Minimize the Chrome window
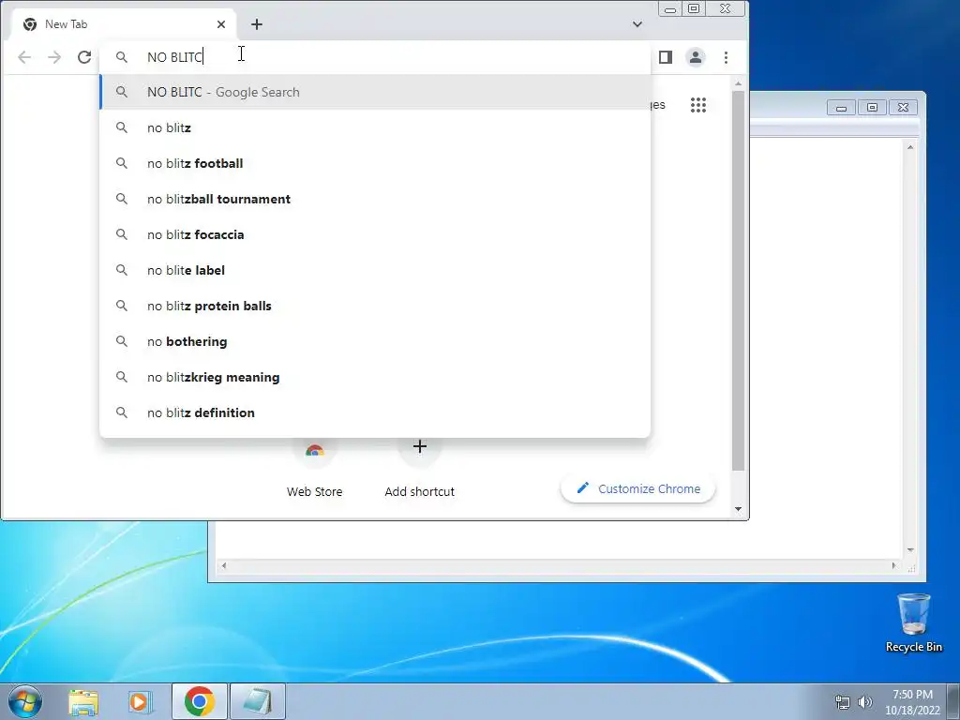This screenshot has width=960, height=720. pyautogui.click(x=670, y=8)
